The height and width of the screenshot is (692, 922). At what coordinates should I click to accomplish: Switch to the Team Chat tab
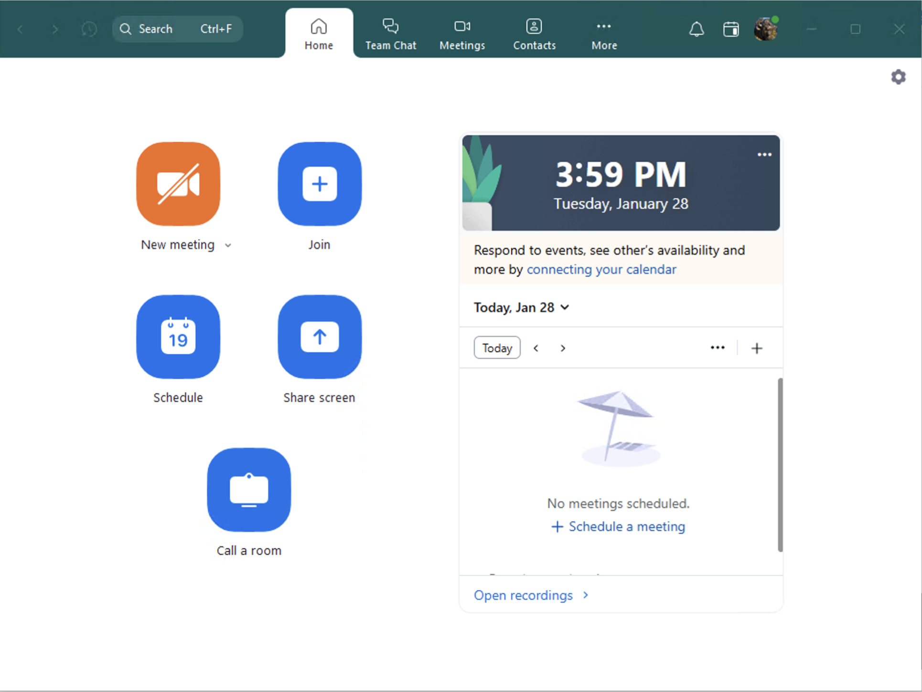(390, 34)
